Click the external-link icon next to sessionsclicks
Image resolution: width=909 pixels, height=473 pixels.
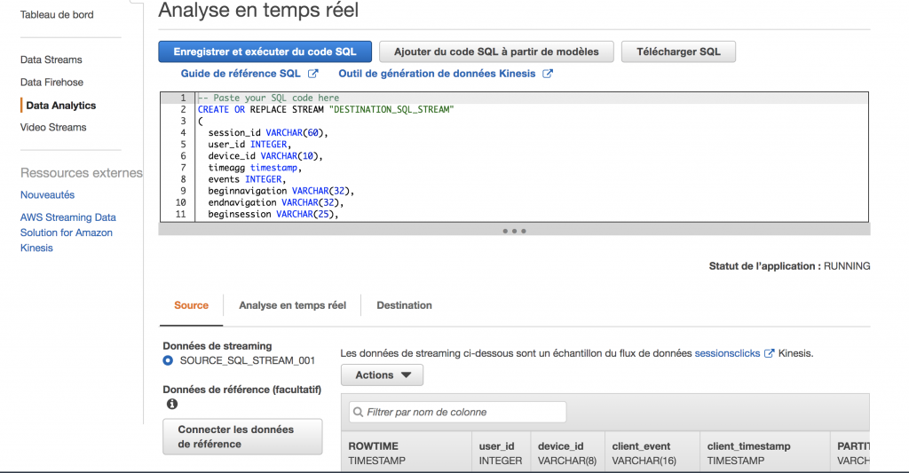pyautogui.click(x=770, y=353)
